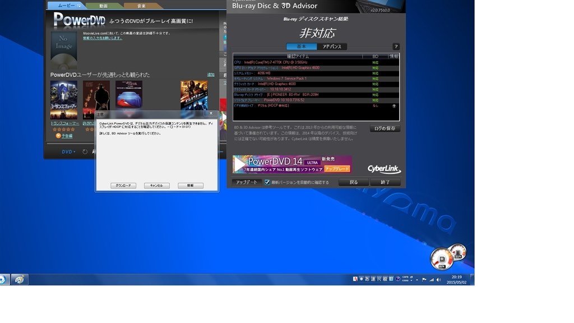
Task: Click the ログの保存 button
Action: [x=385, y=128]
